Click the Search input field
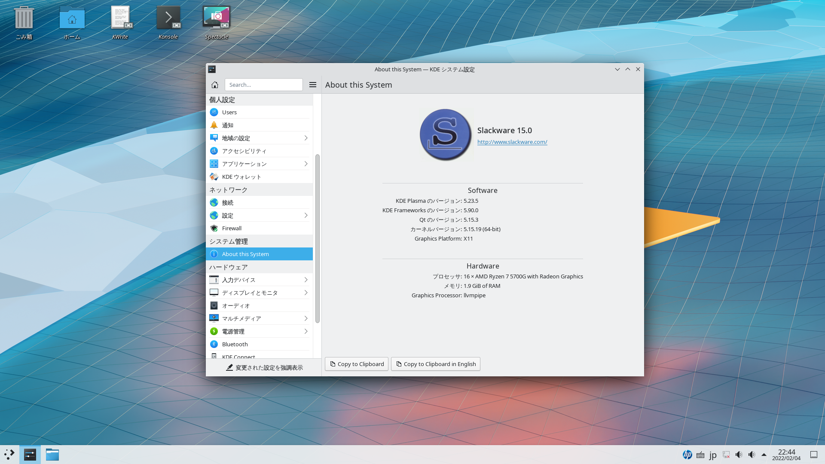This screenshot has height=464, width=825. [263, 85]
